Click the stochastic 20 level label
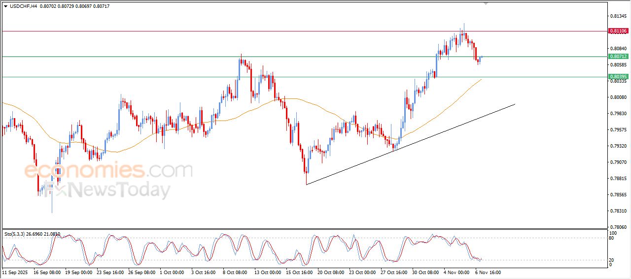The image size is (631, 279). coord(613,259)
